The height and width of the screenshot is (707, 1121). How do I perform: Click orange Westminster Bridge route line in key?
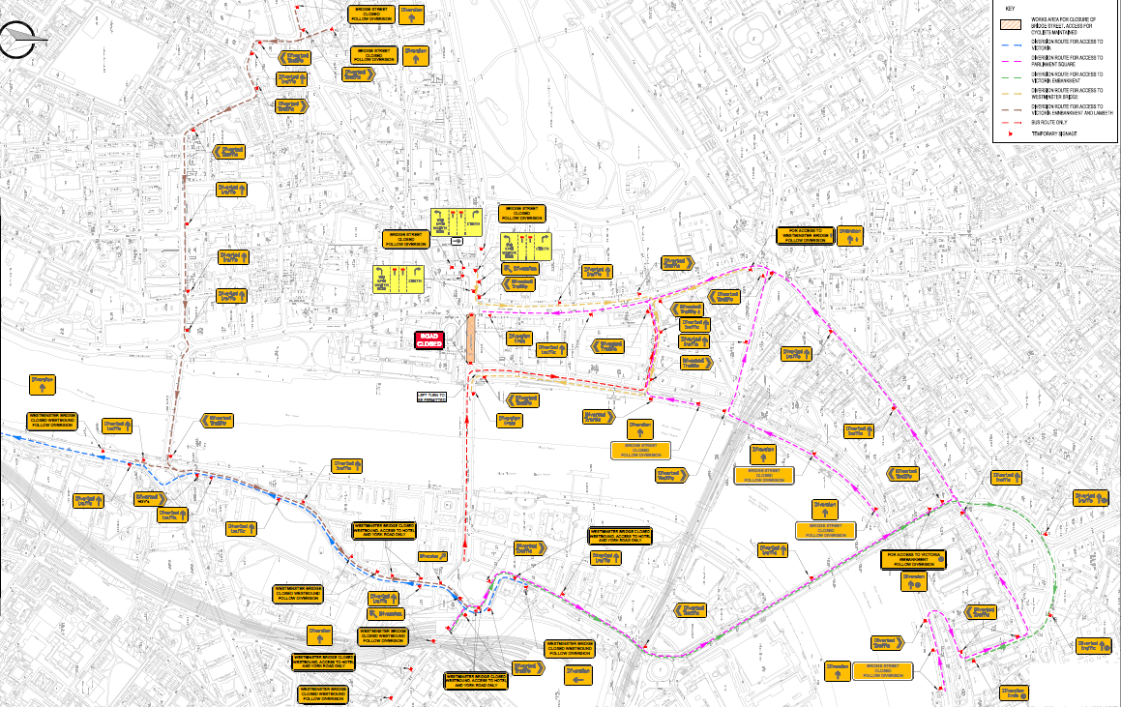pyautogui.click(x=1010, y=95)
